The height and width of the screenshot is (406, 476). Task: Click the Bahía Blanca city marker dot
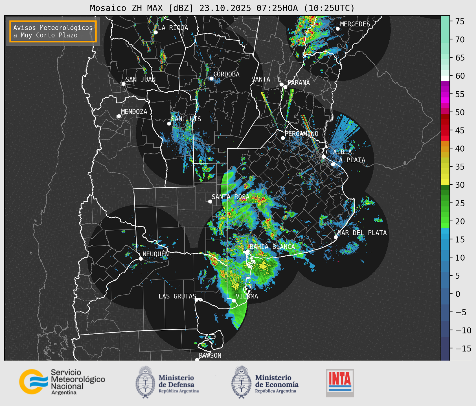click(247, 251)
